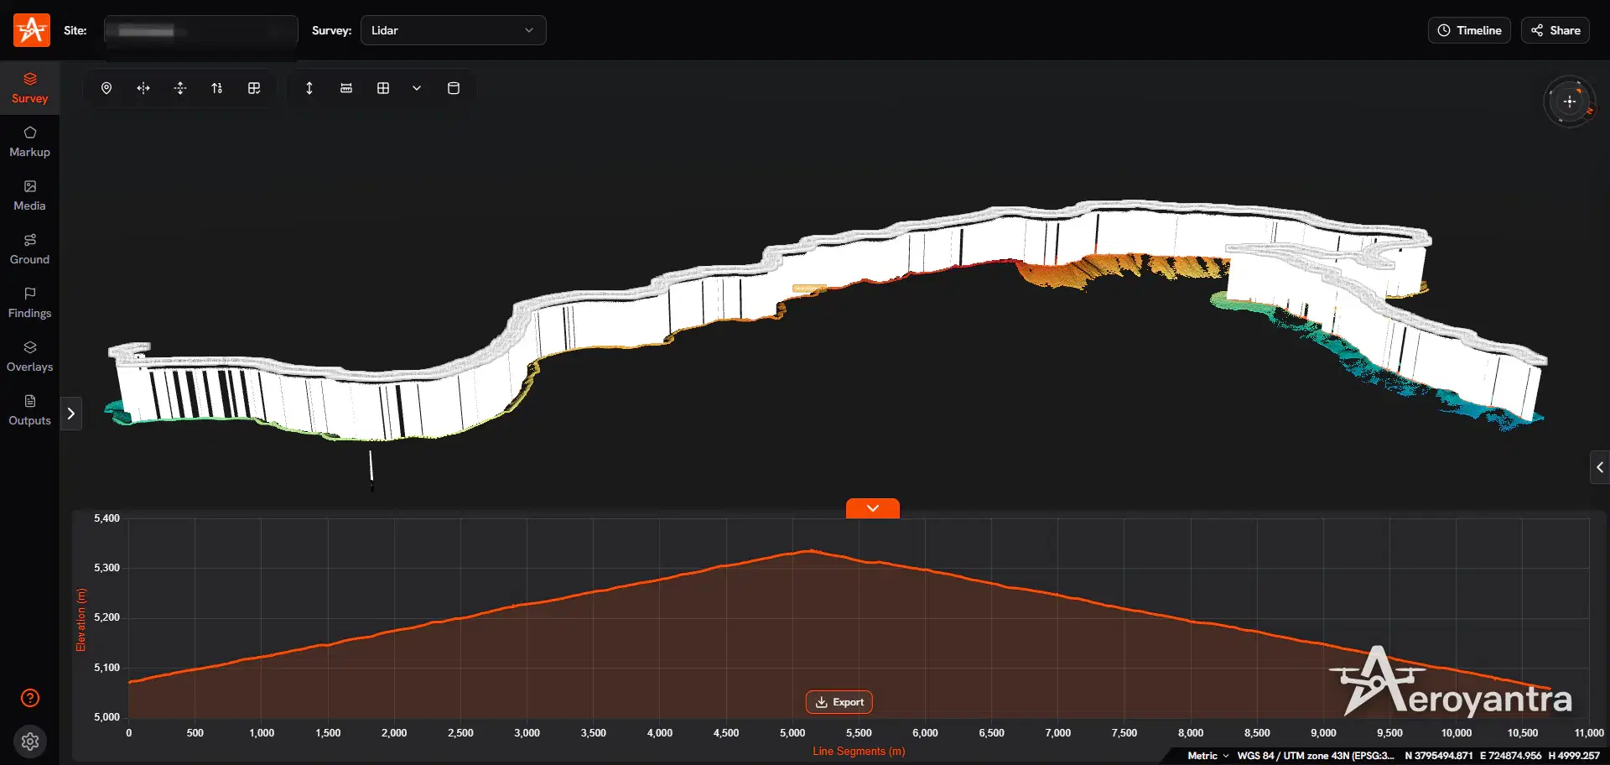Viewport: 1610px width, 765px height.
Task: Click the grid layout tool icon
Action: [383, 88]
